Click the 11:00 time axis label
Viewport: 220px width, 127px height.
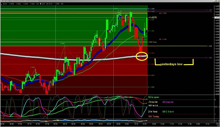click(162, 124)
